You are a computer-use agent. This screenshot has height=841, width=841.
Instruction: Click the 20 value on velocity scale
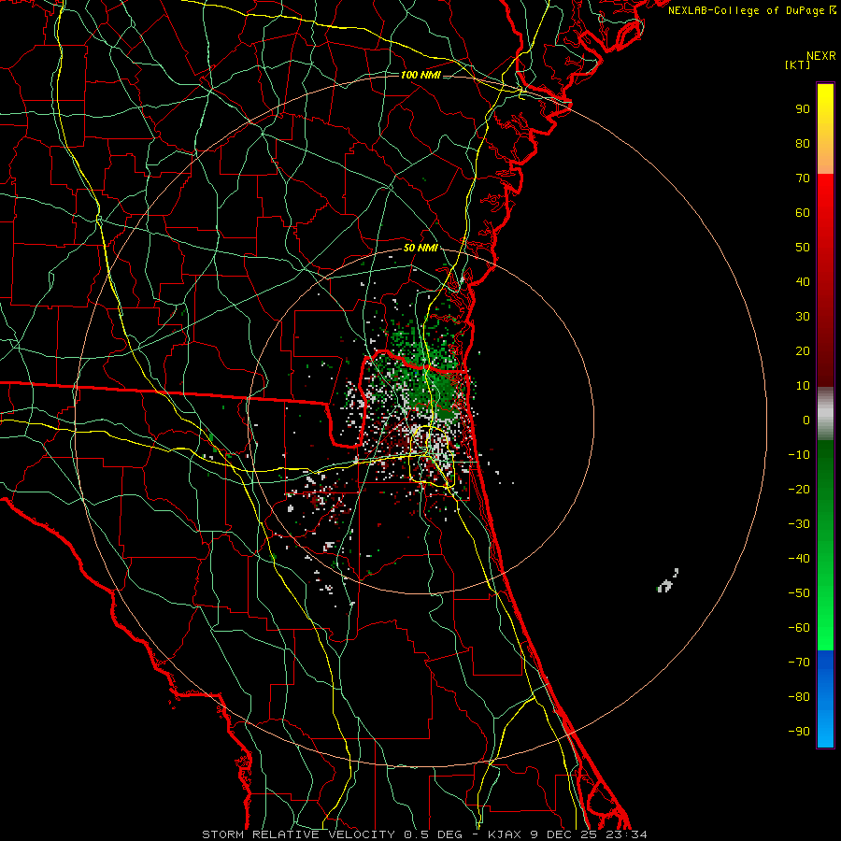click(803, 351)
